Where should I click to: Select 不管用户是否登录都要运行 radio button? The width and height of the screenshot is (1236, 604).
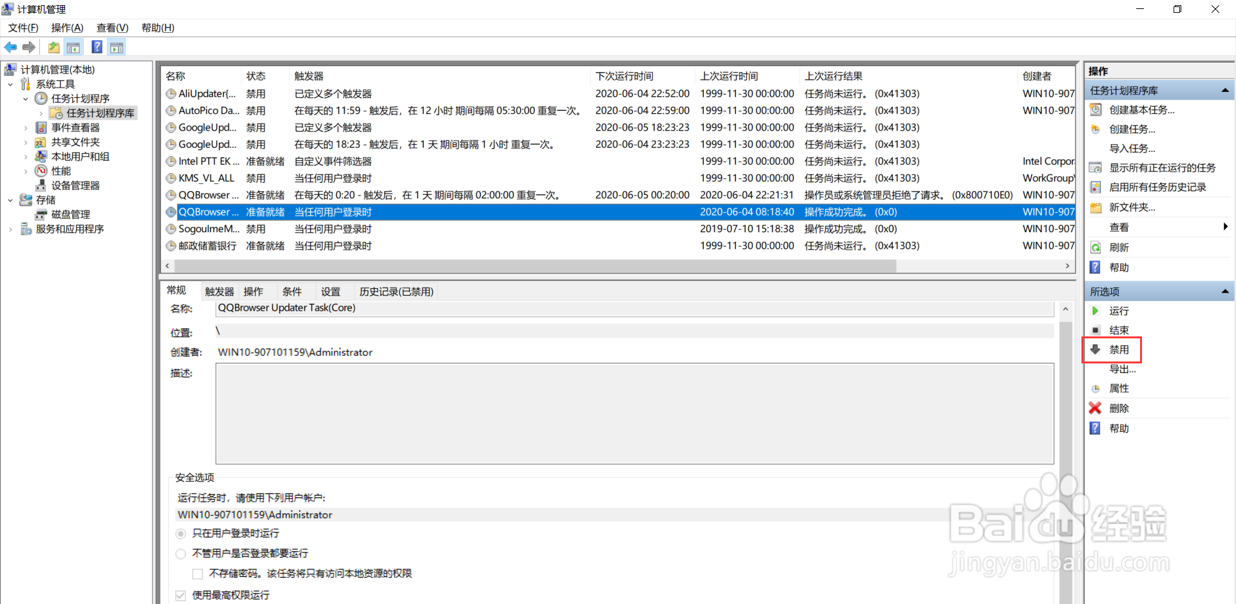point(181,554)
